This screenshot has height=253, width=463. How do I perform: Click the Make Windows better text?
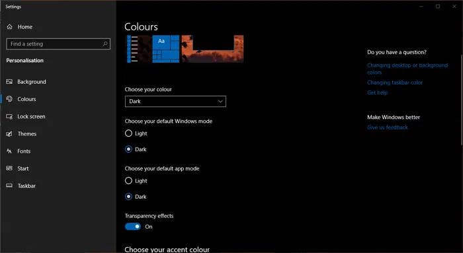(394, 117)
